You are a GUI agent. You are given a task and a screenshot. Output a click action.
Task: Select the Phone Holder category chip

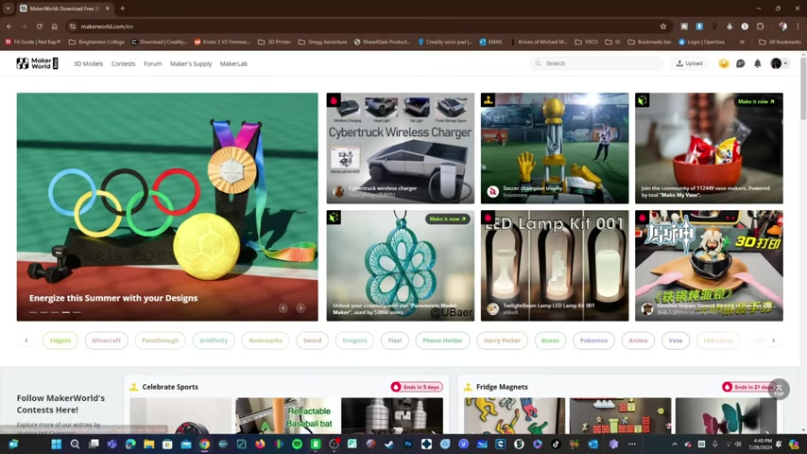pyautogui.click(x=442, y=340)
